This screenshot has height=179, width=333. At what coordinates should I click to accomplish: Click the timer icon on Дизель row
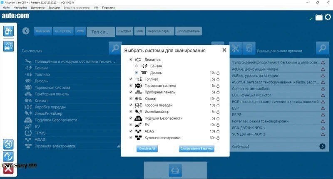[x=218, y=73]
